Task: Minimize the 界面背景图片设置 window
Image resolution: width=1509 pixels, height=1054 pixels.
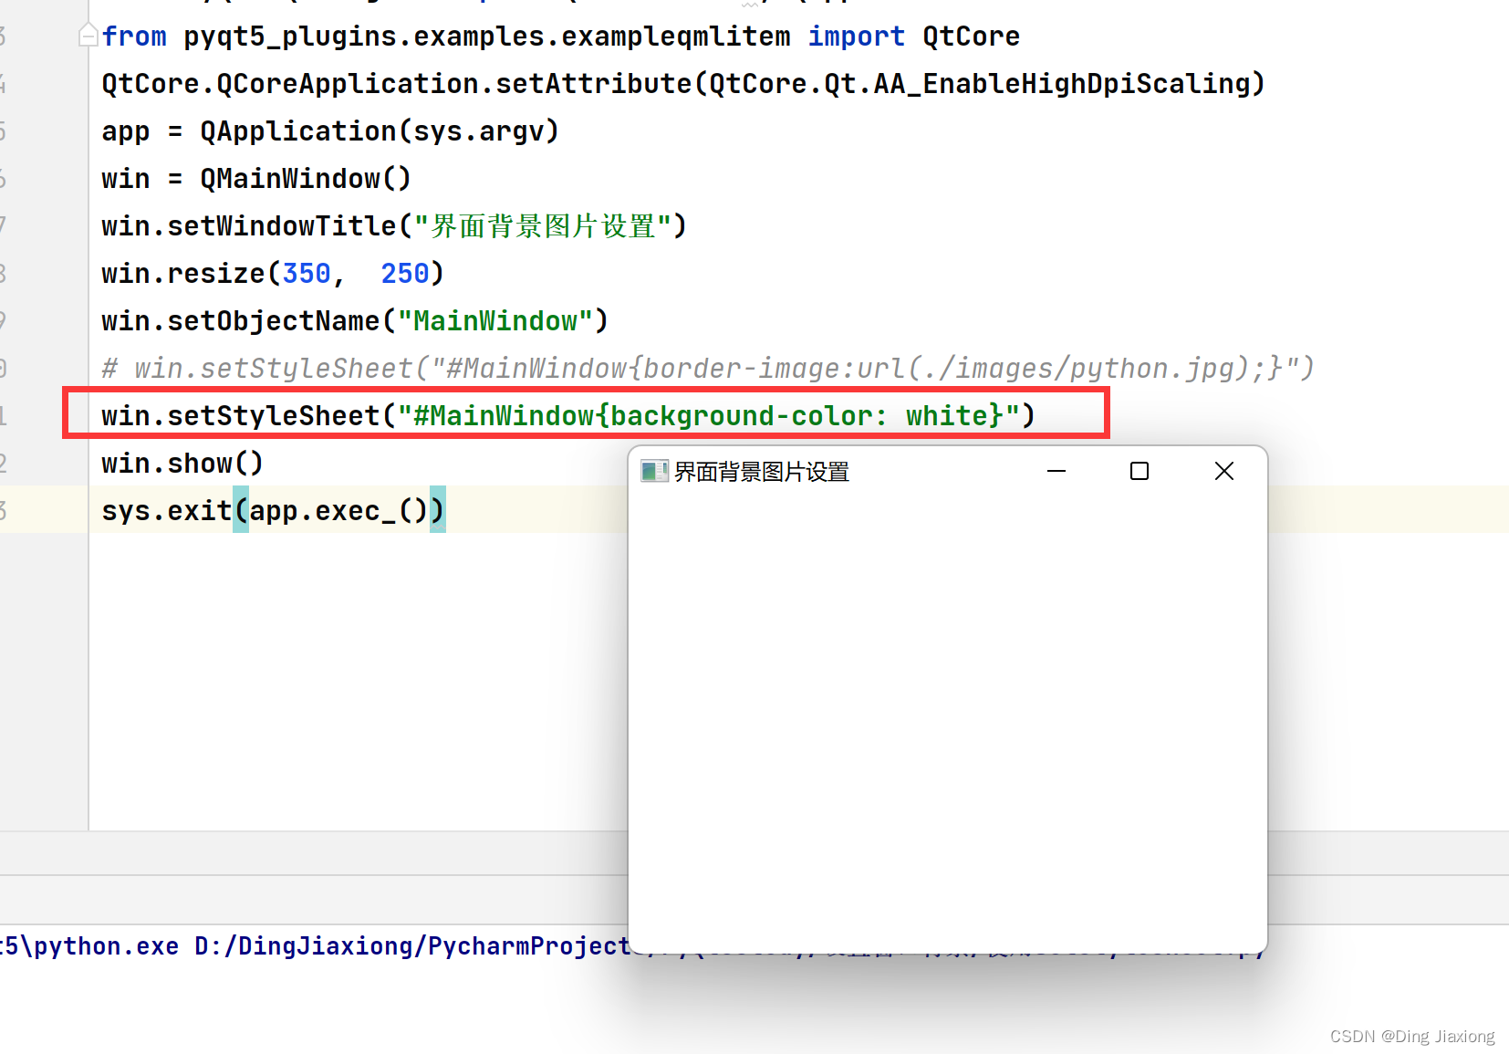Action: click(x=1056, y=471)
